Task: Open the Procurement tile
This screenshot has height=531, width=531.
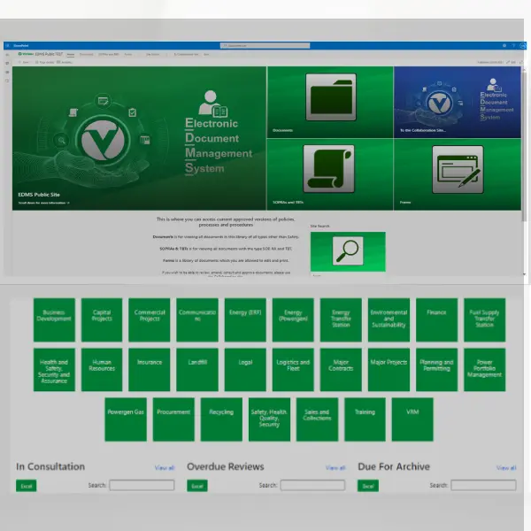Action: point(173,419)
